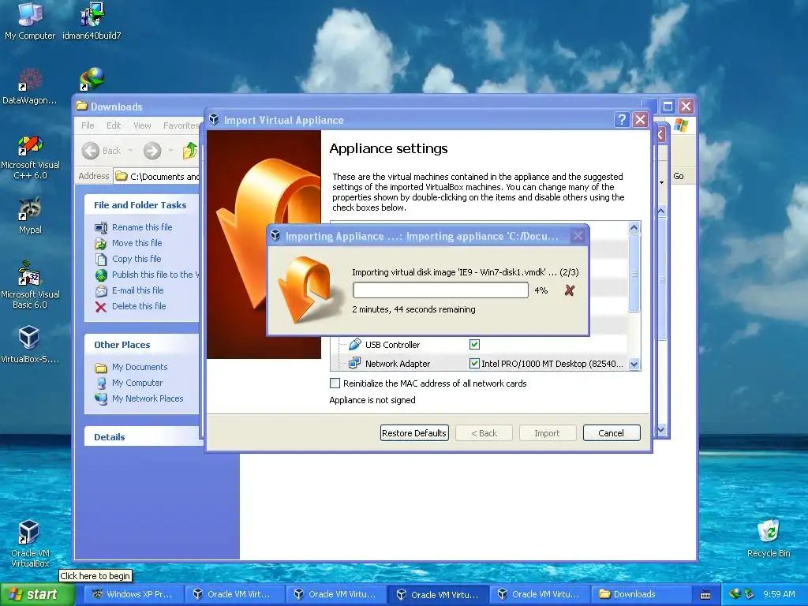Open My Documents link in Other Places
Image resolution: width=808 pixels, height=606 pixels.
(140, 367)
